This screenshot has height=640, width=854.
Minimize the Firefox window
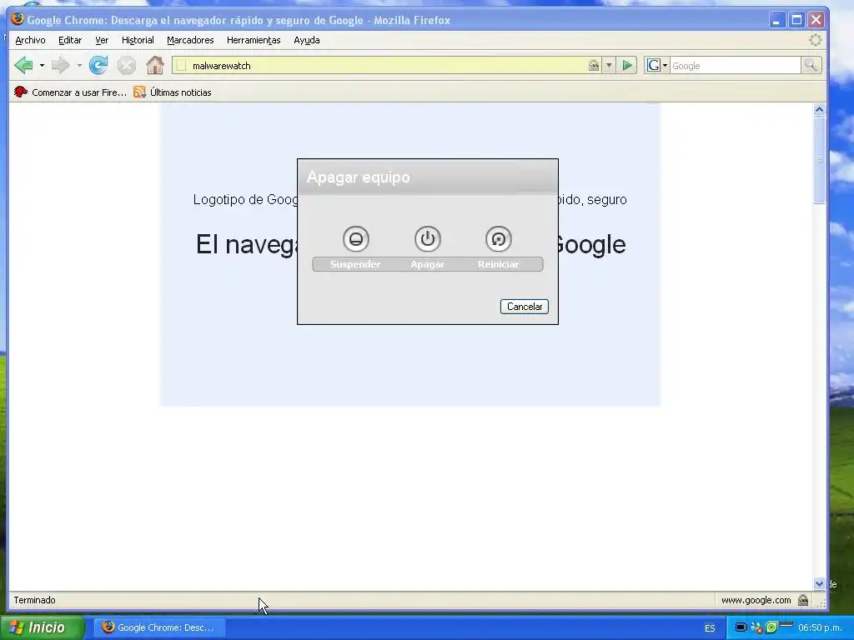776,20
